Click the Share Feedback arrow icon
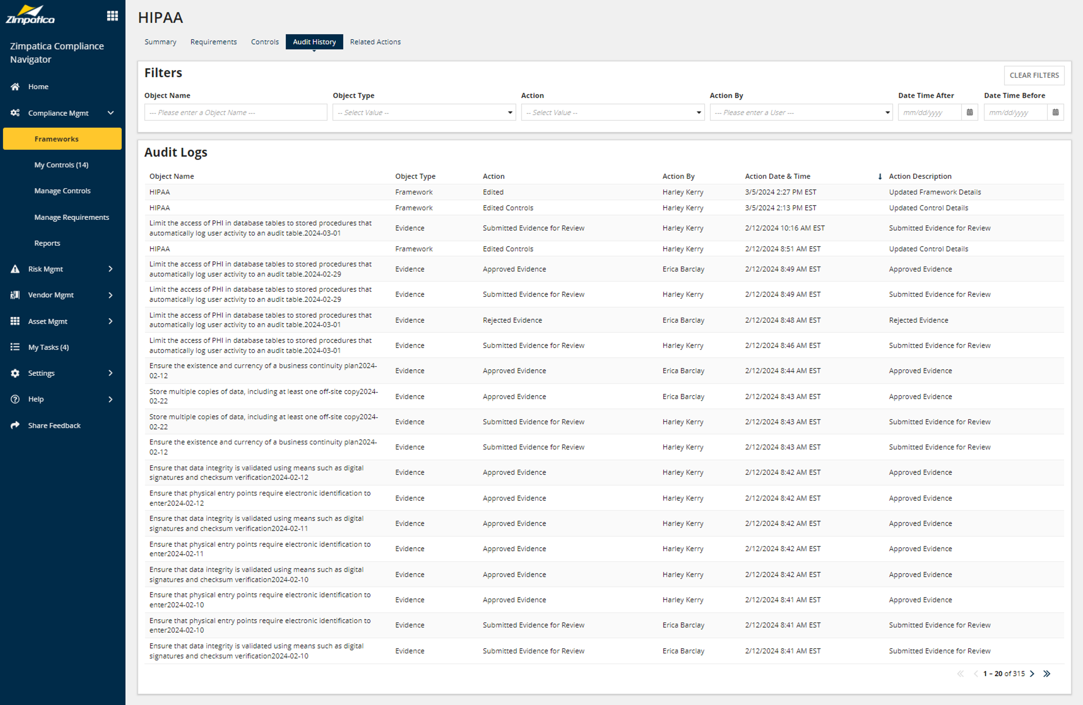1083x705 pixels. [15, 425]
